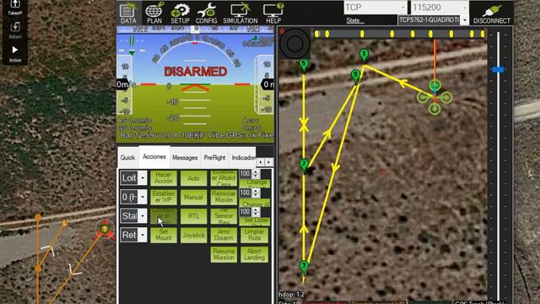
Task: Expand the Stabilize flight mode dropdown
Action: point(143,216)
